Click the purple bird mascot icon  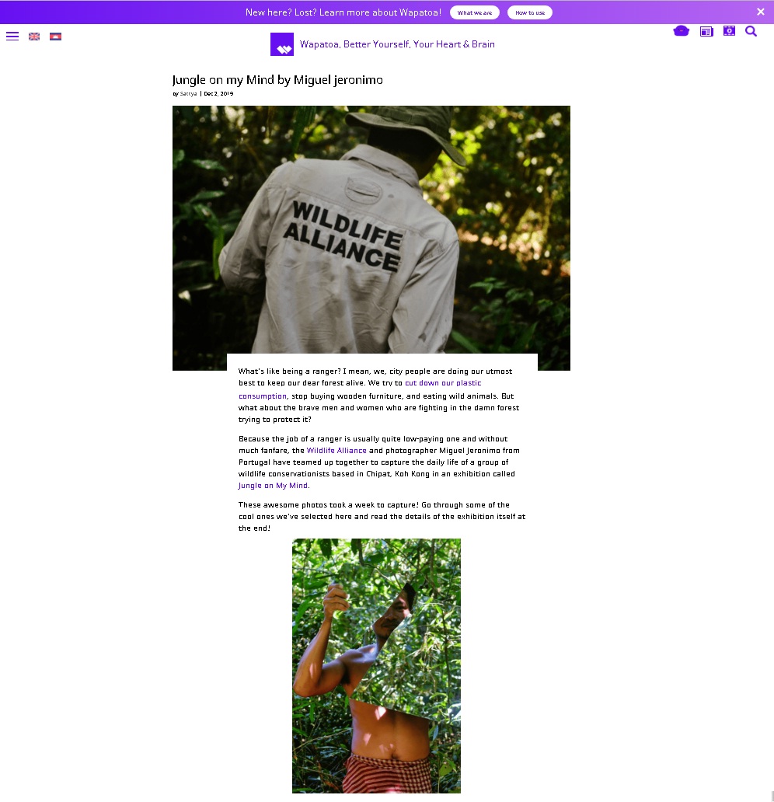click(681, 31)
